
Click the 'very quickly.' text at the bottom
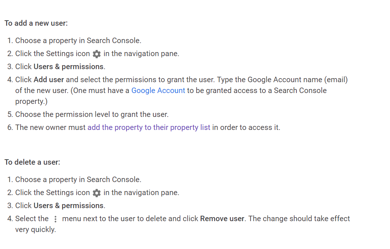(x=35, y=229)
